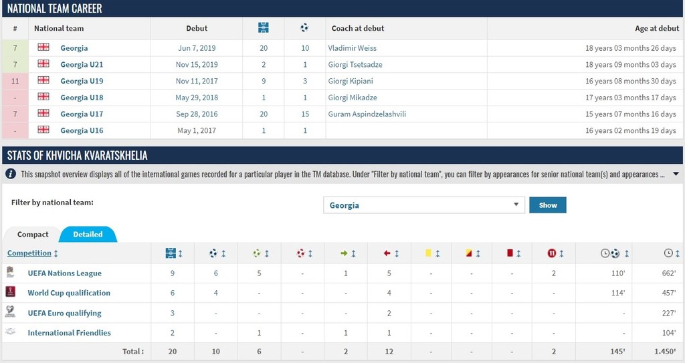Viewport: 685px width, 363px height.
Task: Select the Detailed tab
Action: pyautogui.click(x=88, y=234)
